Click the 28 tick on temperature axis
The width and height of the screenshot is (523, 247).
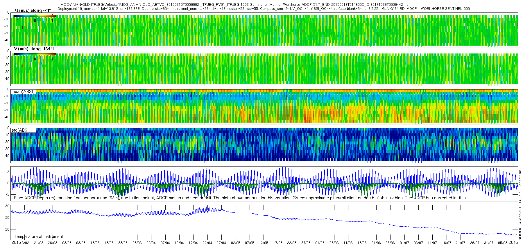pos(7,218)
